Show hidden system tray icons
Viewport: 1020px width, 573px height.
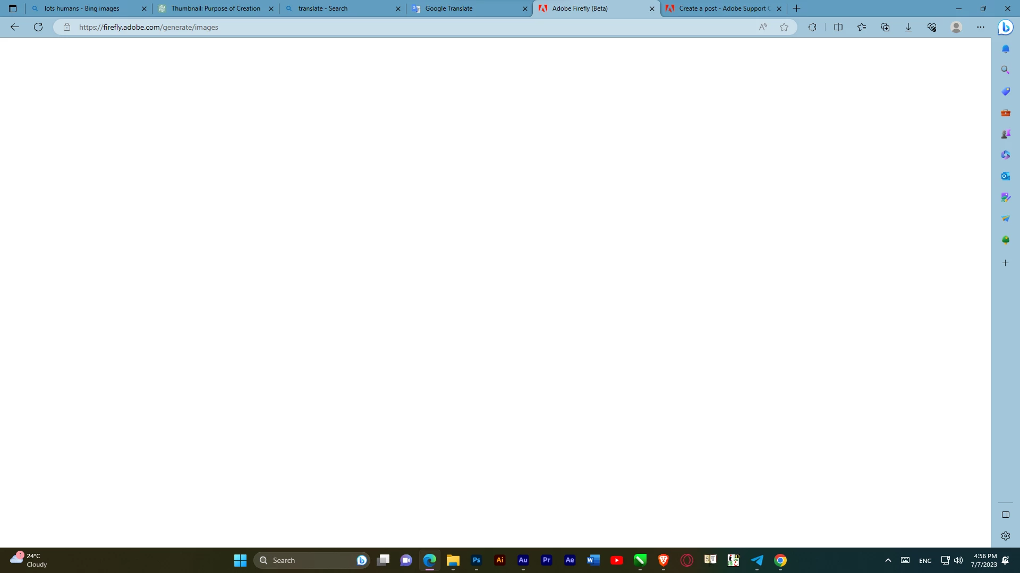point(888,560)
